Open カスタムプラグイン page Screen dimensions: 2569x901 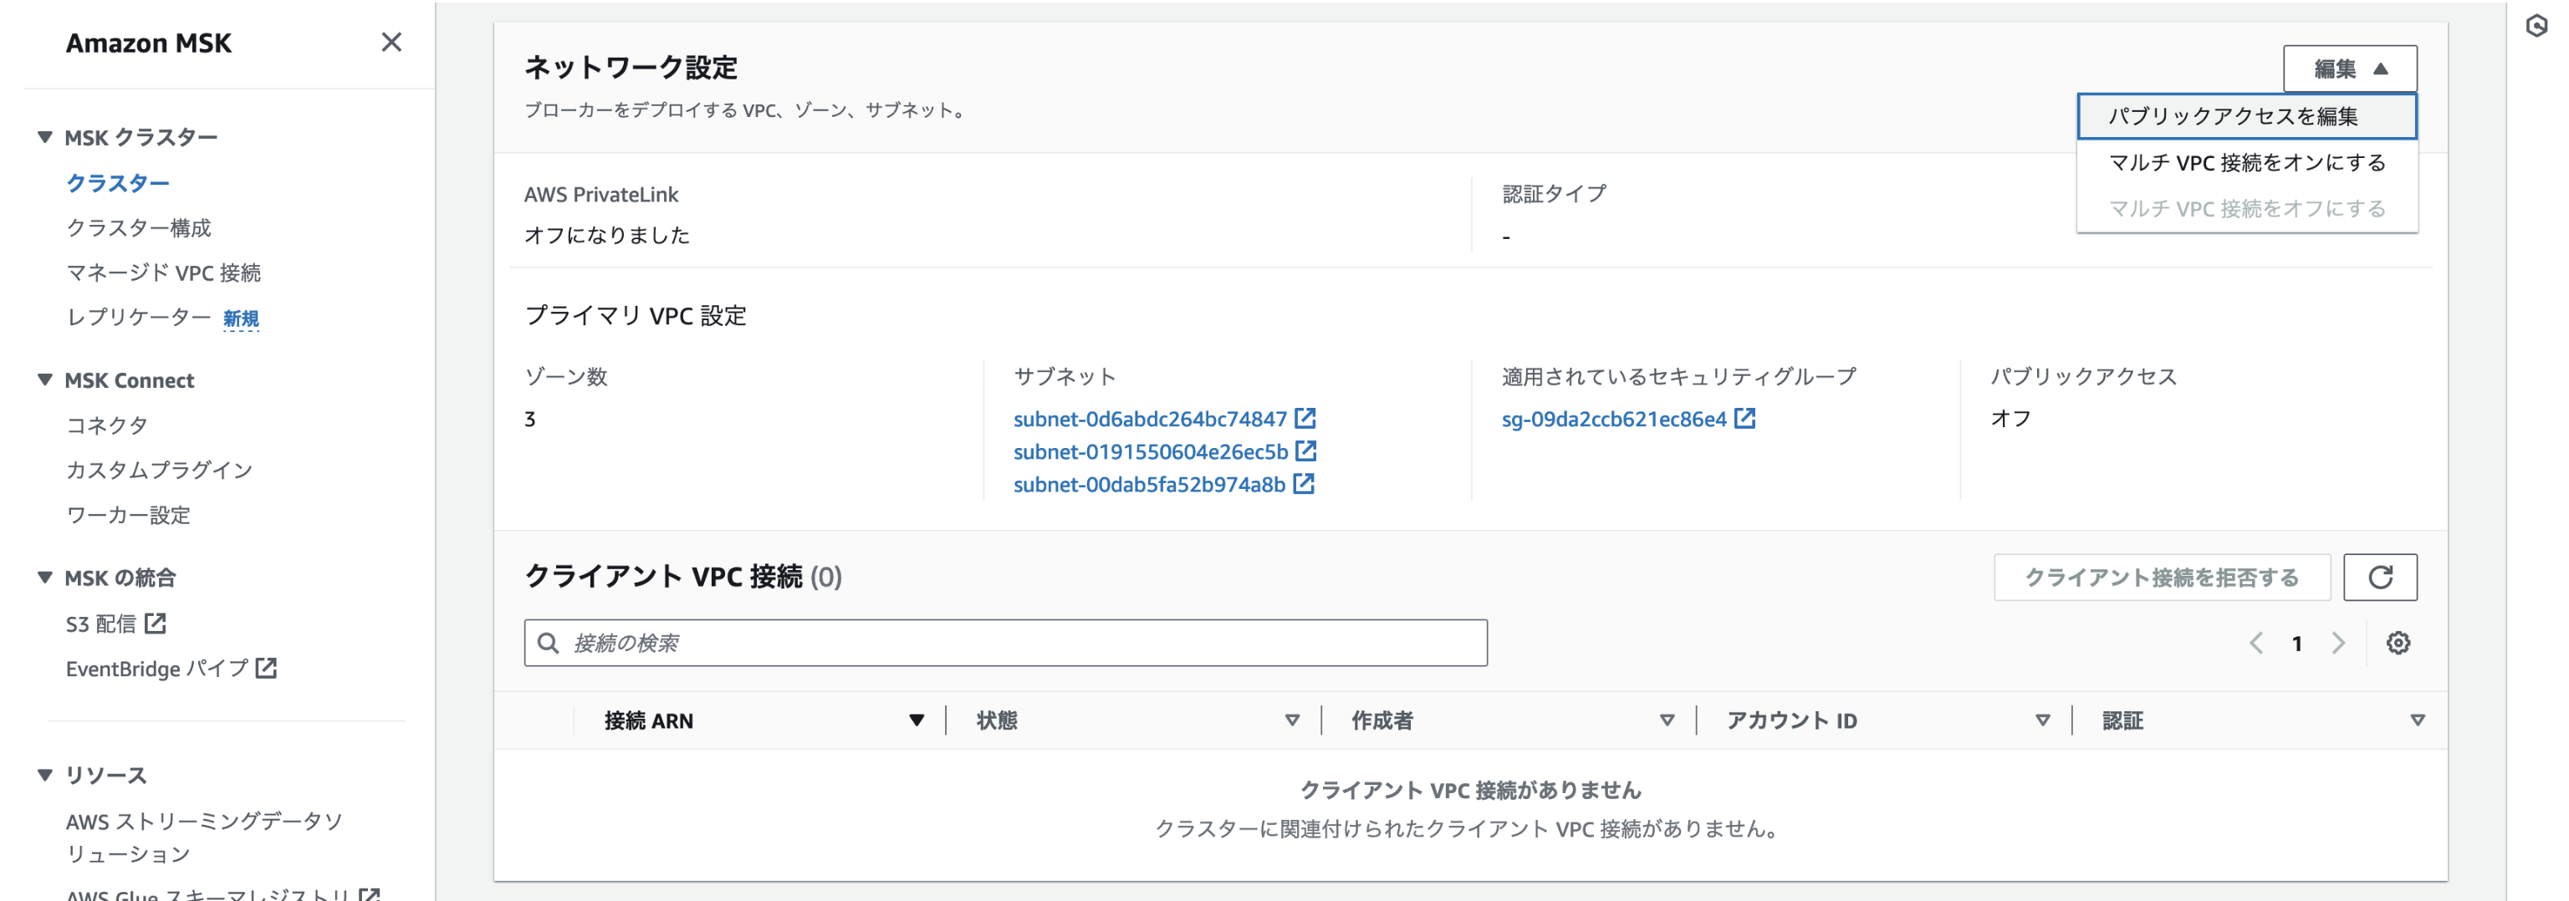160,470
